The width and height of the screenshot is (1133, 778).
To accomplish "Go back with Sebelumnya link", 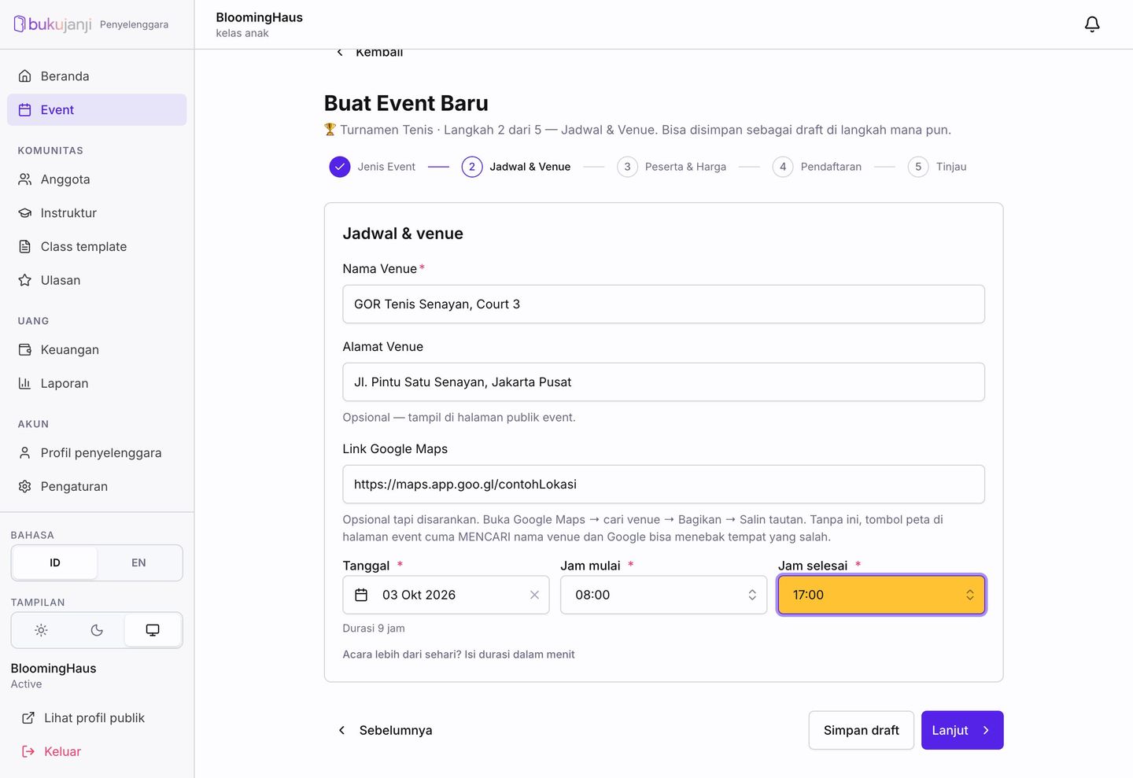I will (x=385, y=730).
